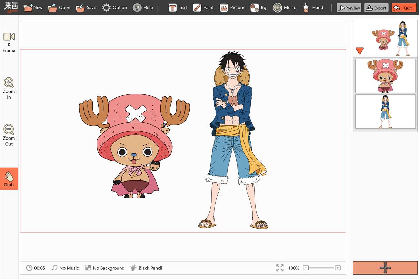
Task: Click the Export button
Action: [x=376, y=8]
